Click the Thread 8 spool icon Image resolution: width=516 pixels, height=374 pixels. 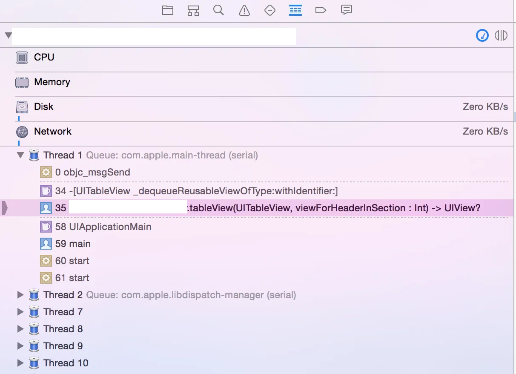tap(34, 329)
